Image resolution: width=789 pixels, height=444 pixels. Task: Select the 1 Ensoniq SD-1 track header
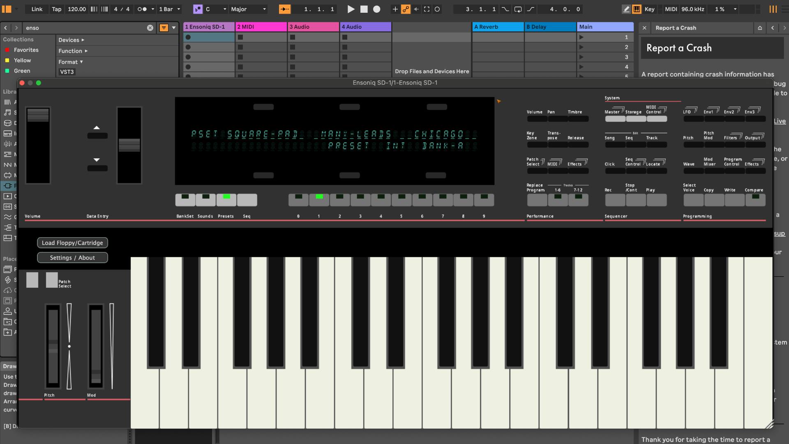click(209, 27)
